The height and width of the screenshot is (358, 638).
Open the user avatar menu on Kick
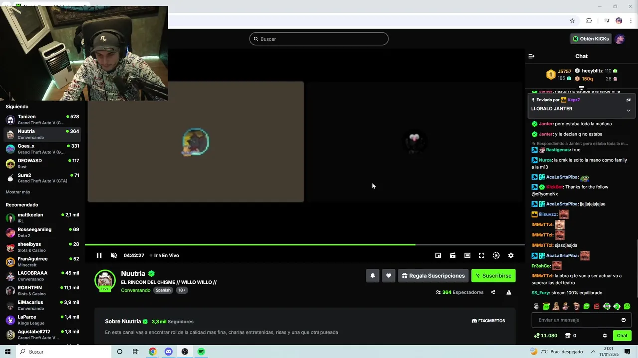pyautogui.click(x=620, y=39)
